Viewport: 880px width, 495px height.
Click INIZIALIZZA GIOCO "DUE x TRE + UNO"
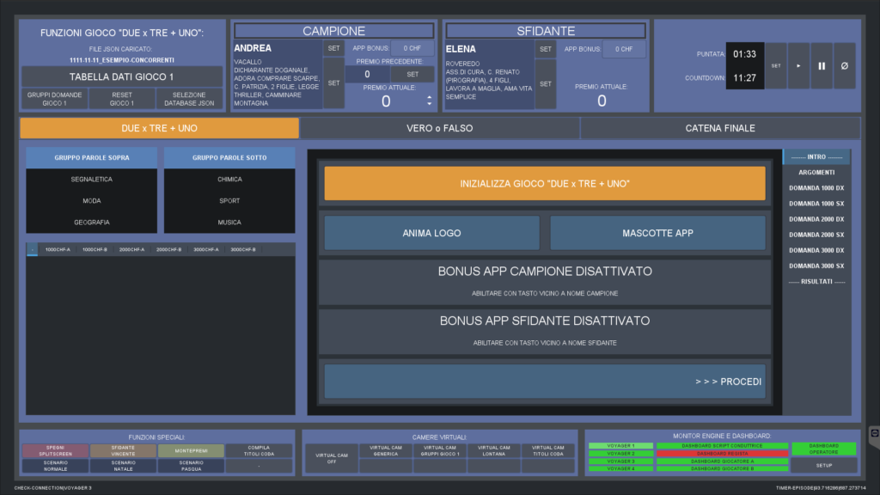point(544,184)
